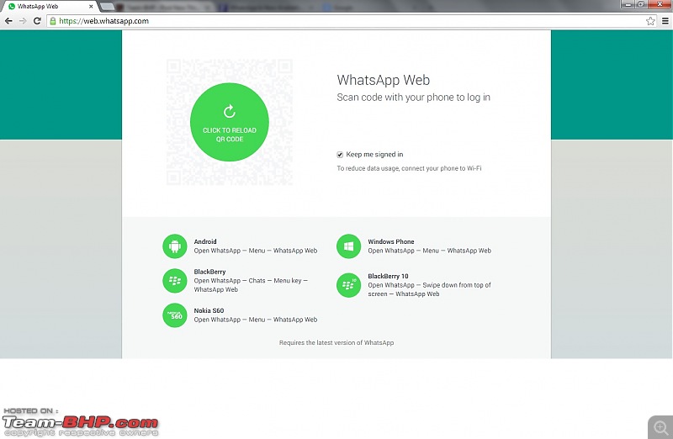Click the Windows Phone platform icon
Image resolution: width=673 pixels, height=439 pixels.
(348, 246)
